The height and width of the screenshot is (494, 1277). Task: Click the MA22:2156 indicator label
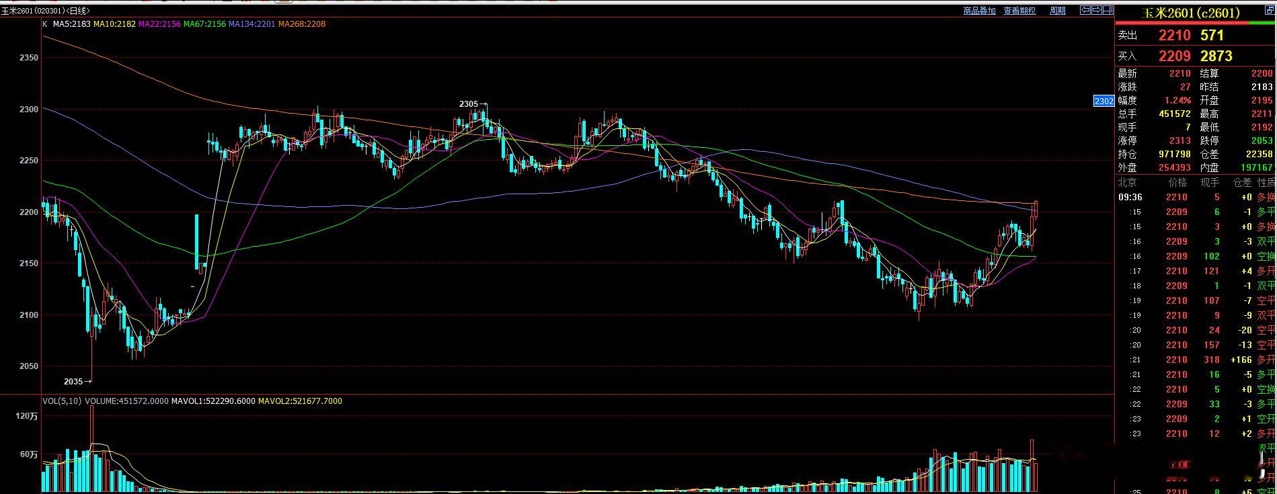159,24
